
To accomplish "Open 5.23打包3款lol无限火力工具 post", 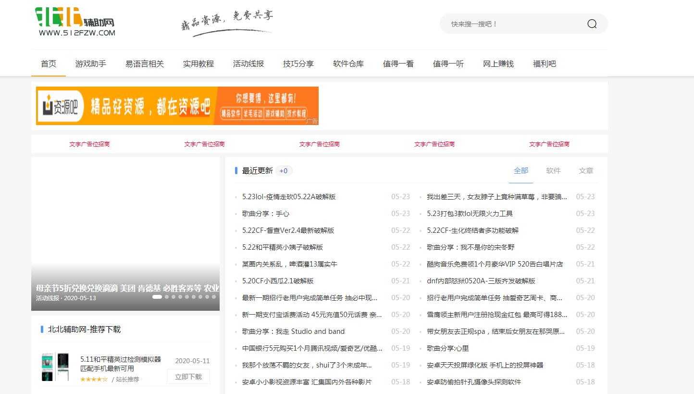I will pos(470,214).
